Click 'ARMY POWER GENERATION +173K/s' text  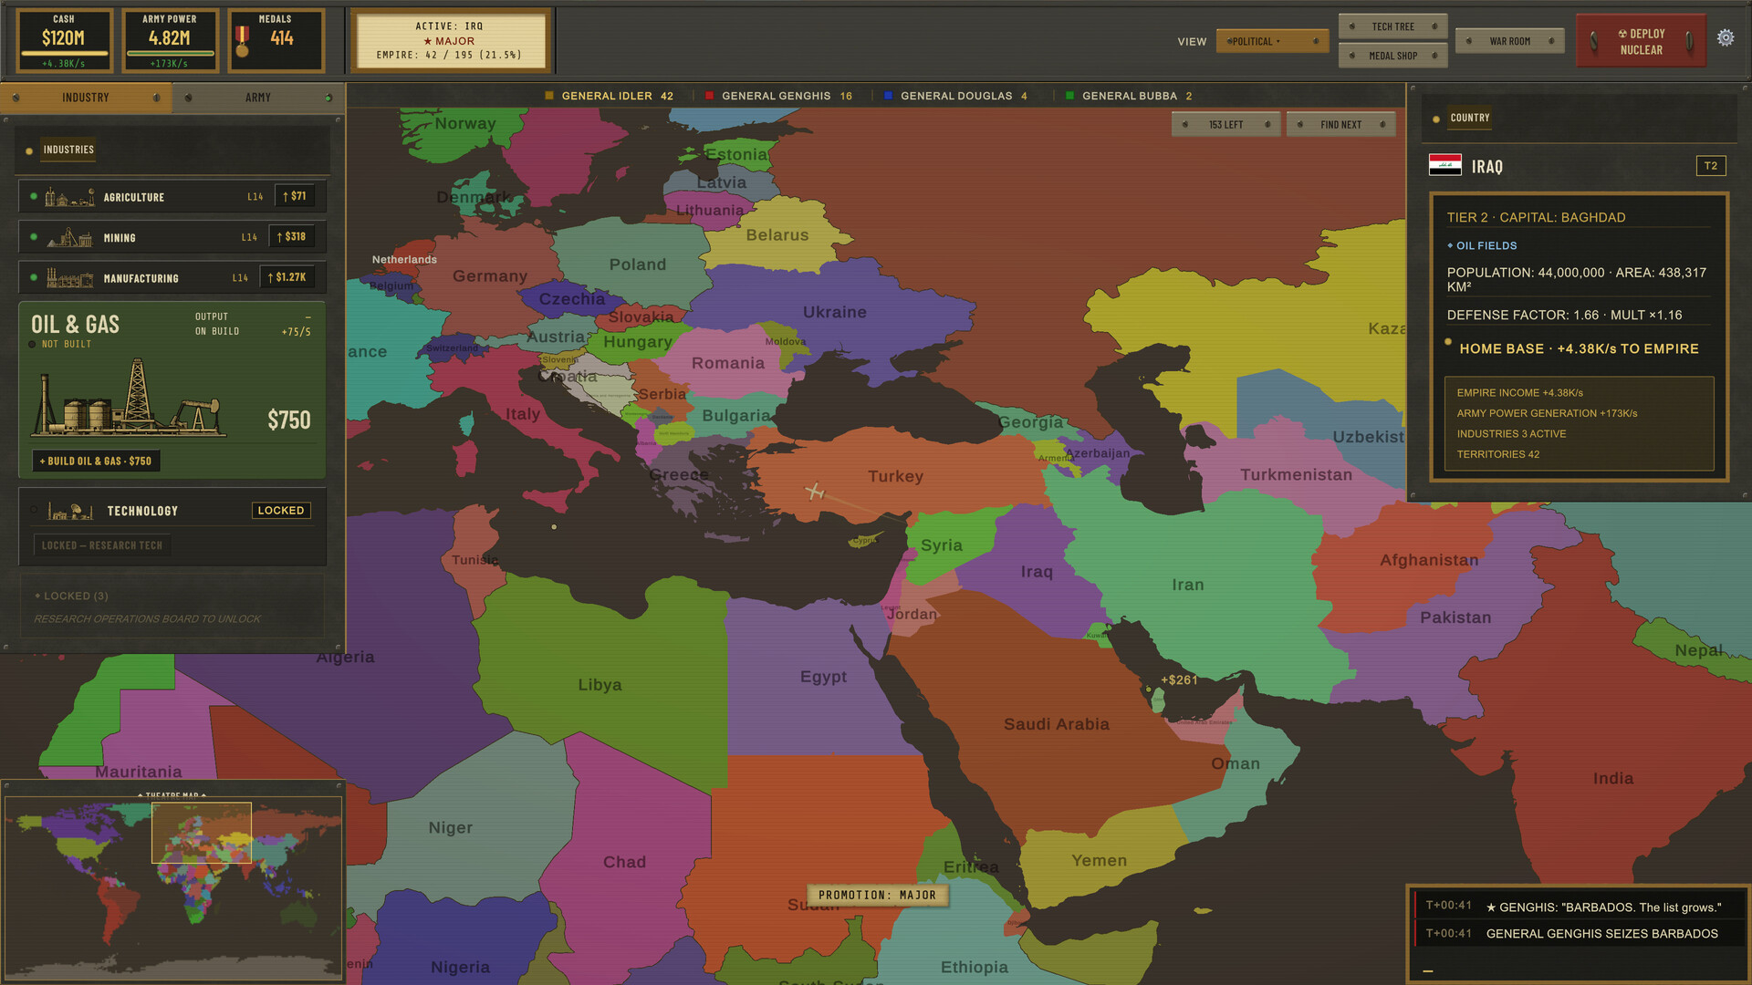pos(1547,413)
